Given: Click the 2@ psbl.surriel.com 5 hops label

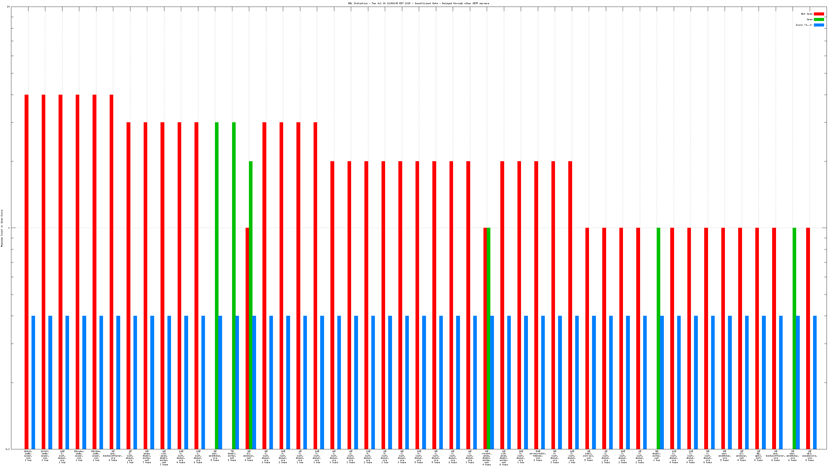Looking at the screenshot, I should click(x=589, y=456).
